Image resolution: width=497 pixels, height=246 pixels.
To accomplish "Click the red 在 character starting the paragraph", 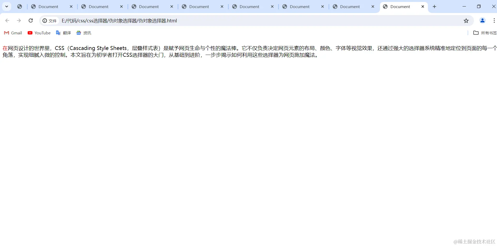I will click(x=5, y=48).
